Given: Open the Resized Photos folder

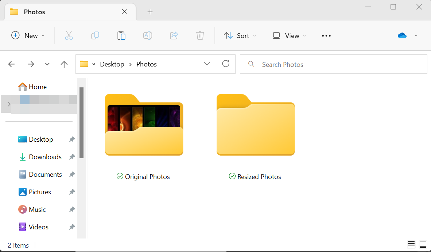Looking at the screenshot, I should pyautogui.click(x=255, y=125).
